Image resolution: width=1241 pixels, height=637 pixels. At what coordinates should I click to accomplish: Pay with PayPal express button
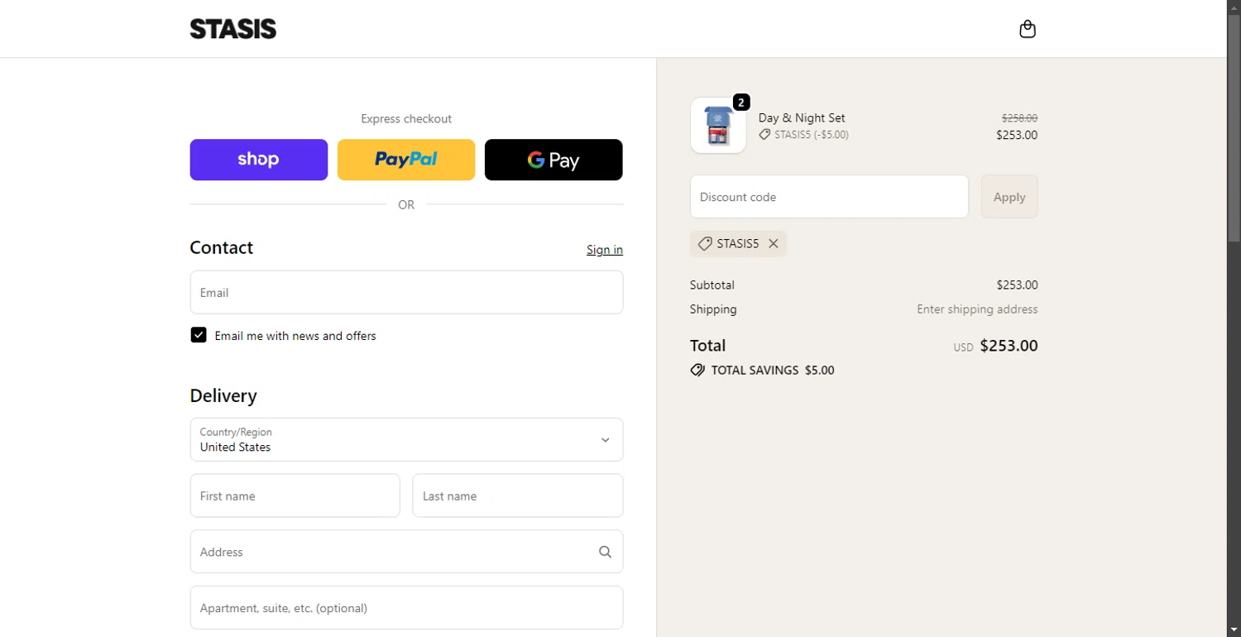tap(406, 160)
